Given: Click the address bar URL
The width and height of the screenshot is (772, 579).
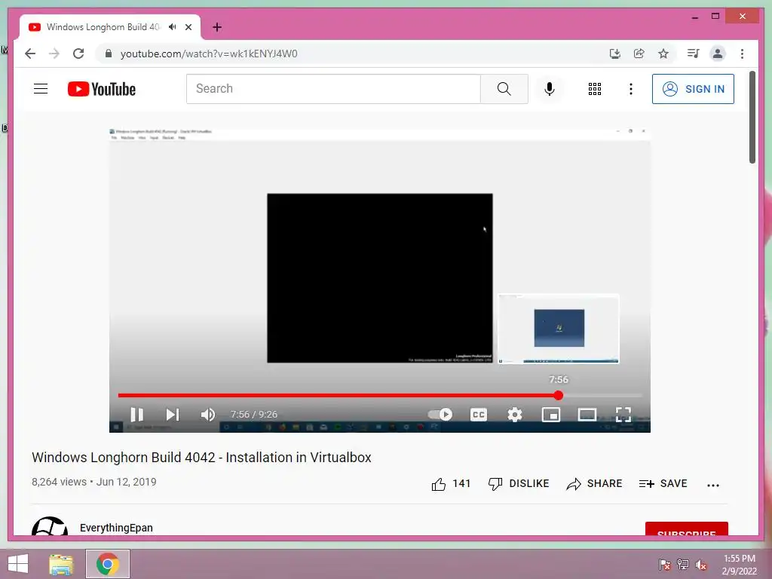Looking at the screenshot, I should [209, 54].
